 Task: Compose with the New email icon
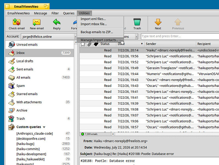pyautogui.click(x=37, y=22)
